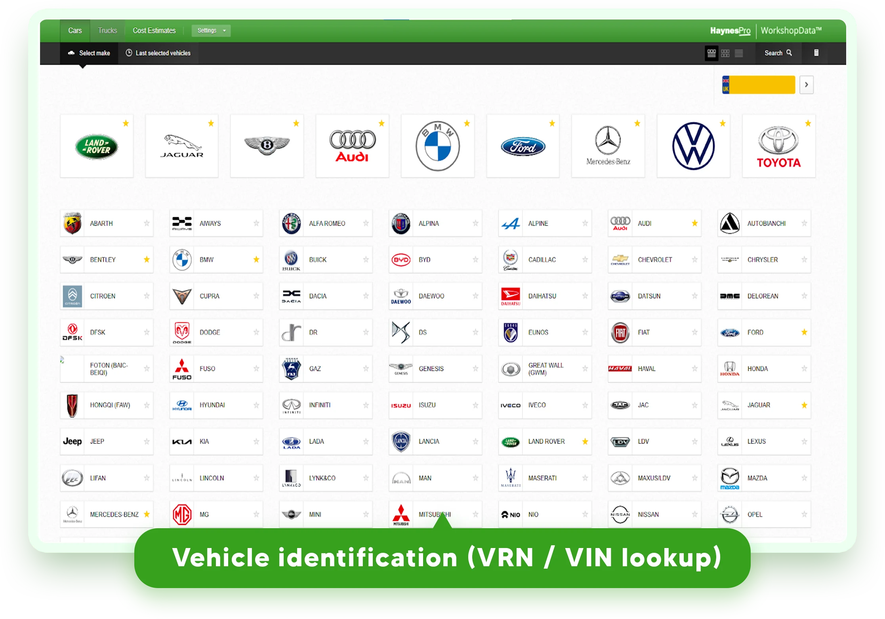Screen dimensions: 885x619
Task: Click the Cupra logo icon
Action: 182,296
